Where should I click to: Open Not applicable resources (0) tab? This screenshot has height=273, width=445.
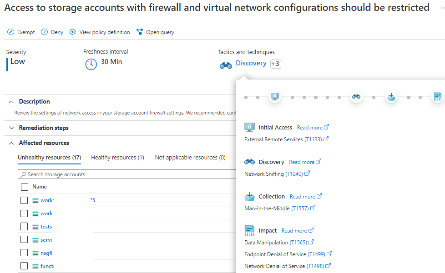pos(190,158)
